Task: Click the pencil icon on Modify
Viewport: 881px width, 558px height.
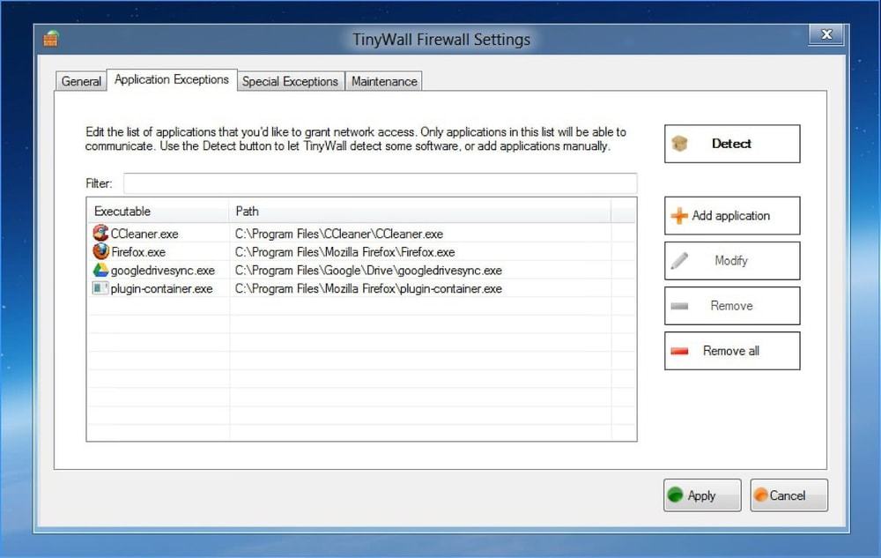Action: click(679, 261)
